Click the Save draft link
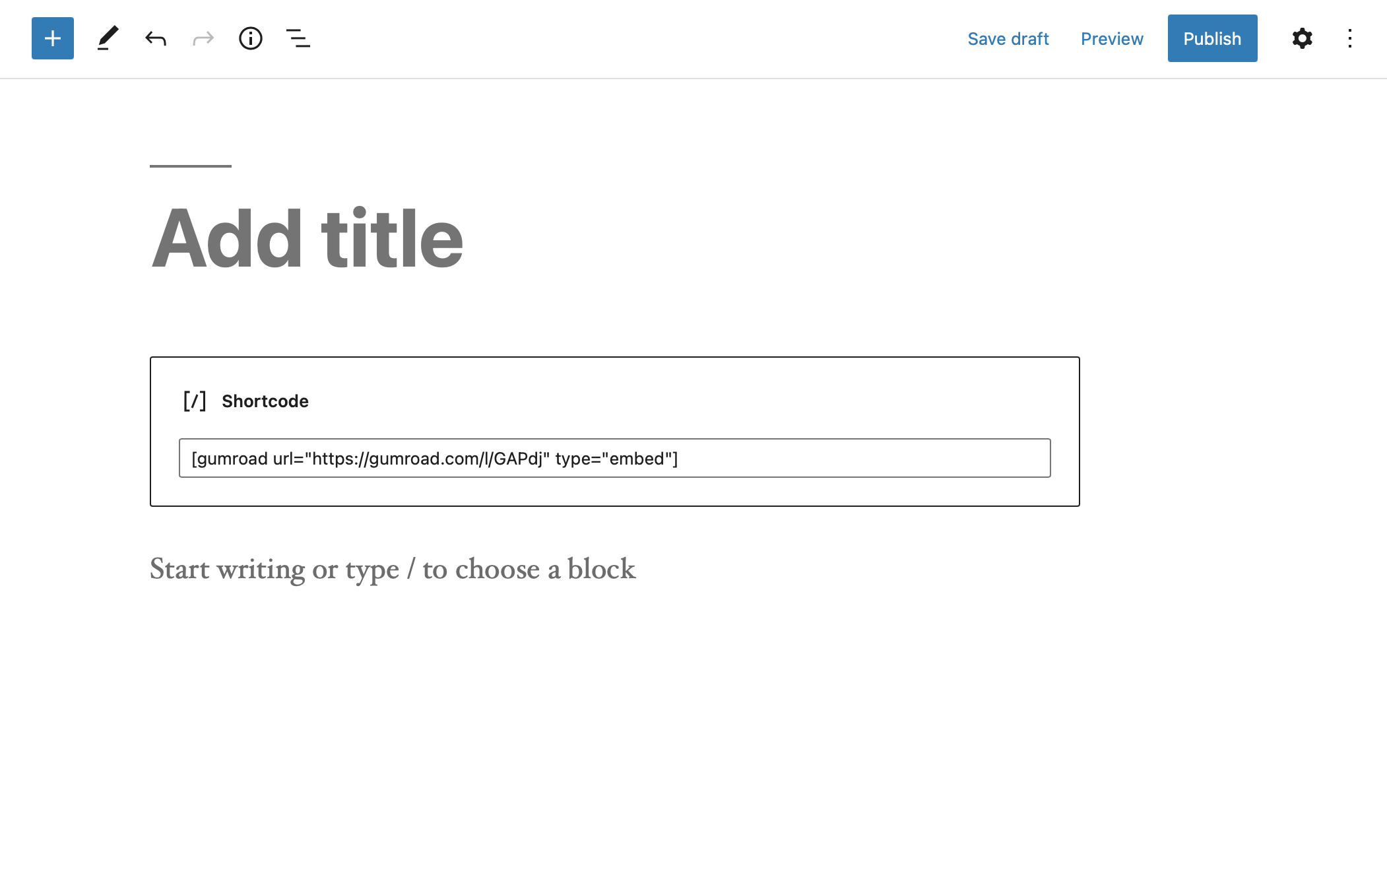Screen dimensions: 1387x883 (x=1008, y=38)
